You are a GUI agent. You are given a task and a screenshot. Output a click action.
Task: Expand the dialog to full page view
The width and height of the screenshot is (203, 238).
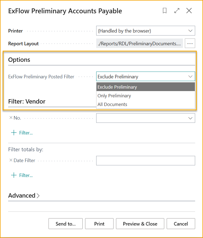(177, 11)
